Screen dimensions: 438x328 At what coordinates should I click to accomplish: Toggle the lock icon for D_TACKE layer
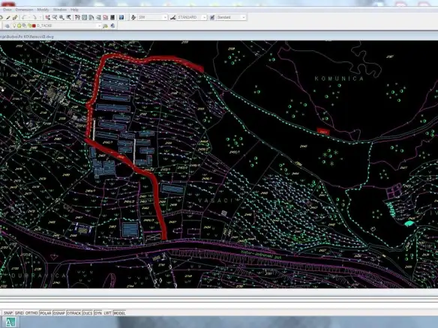[x=29, y=25]
